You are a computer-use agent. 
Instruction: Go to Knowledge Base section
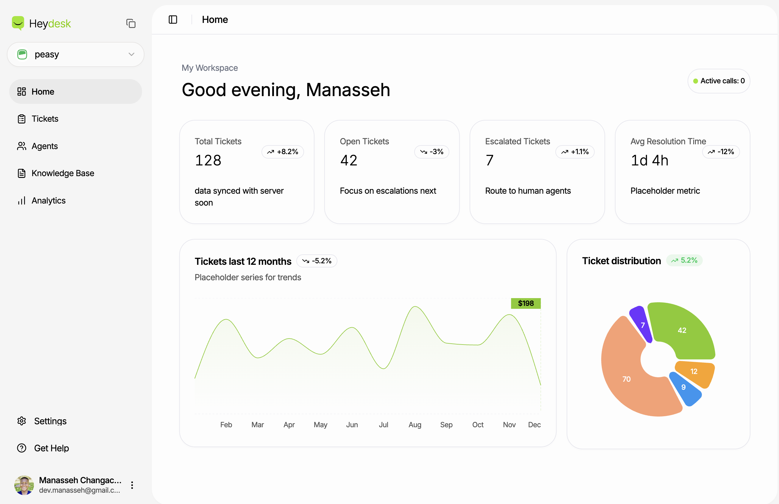(x=63, y=173)
